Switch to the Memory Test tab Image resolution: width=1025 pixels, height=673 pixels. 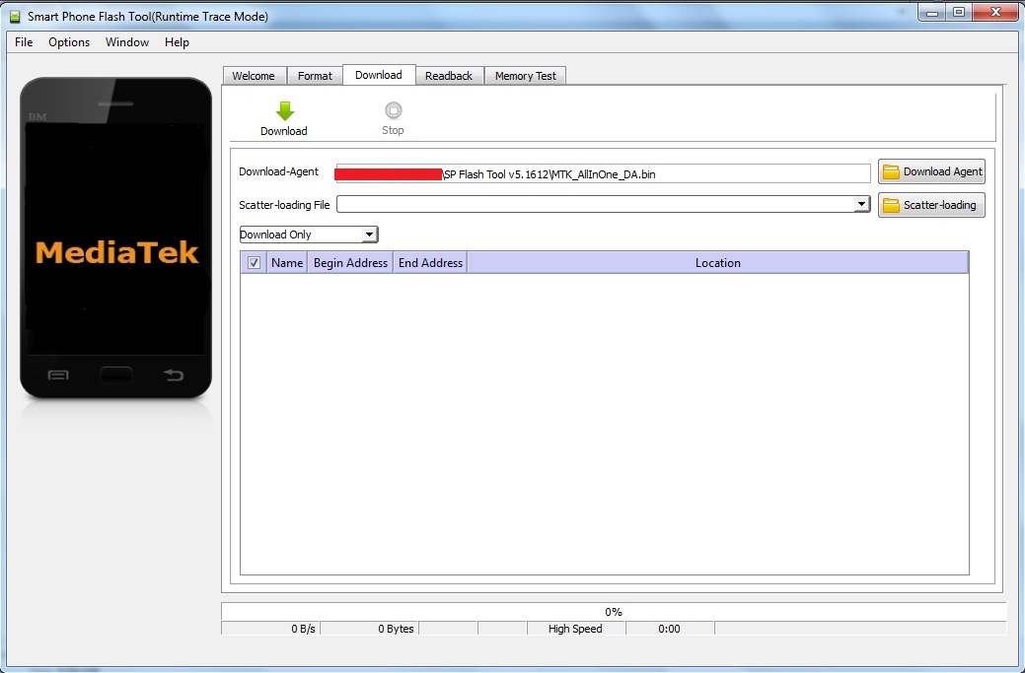(526, 76)
